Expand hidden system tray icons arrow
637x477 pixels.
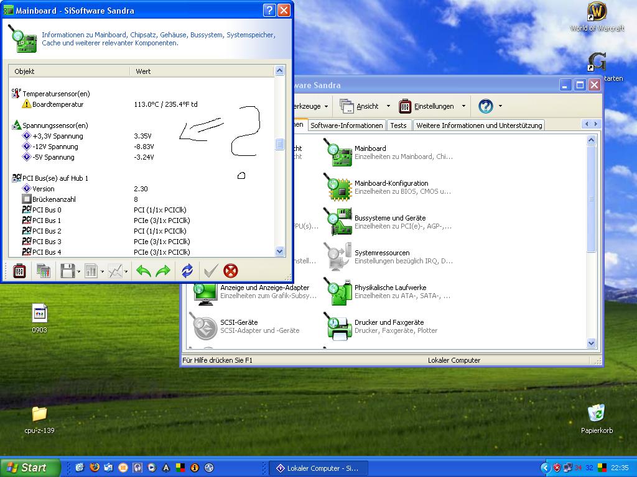545,468
